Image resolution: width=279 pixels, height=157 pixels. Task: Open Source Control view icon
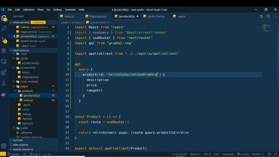[x=4, y=40]
